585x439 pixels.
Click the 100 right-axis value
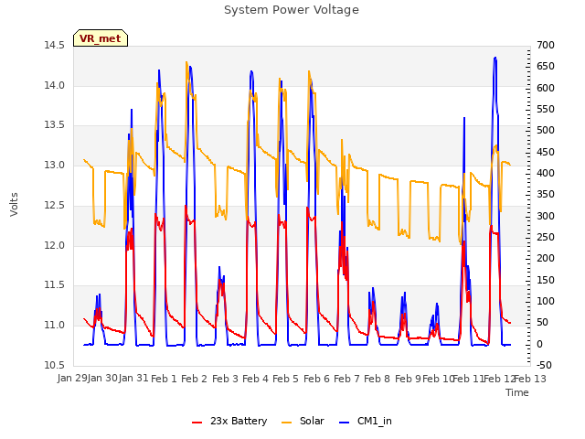(x=546, y=301)
